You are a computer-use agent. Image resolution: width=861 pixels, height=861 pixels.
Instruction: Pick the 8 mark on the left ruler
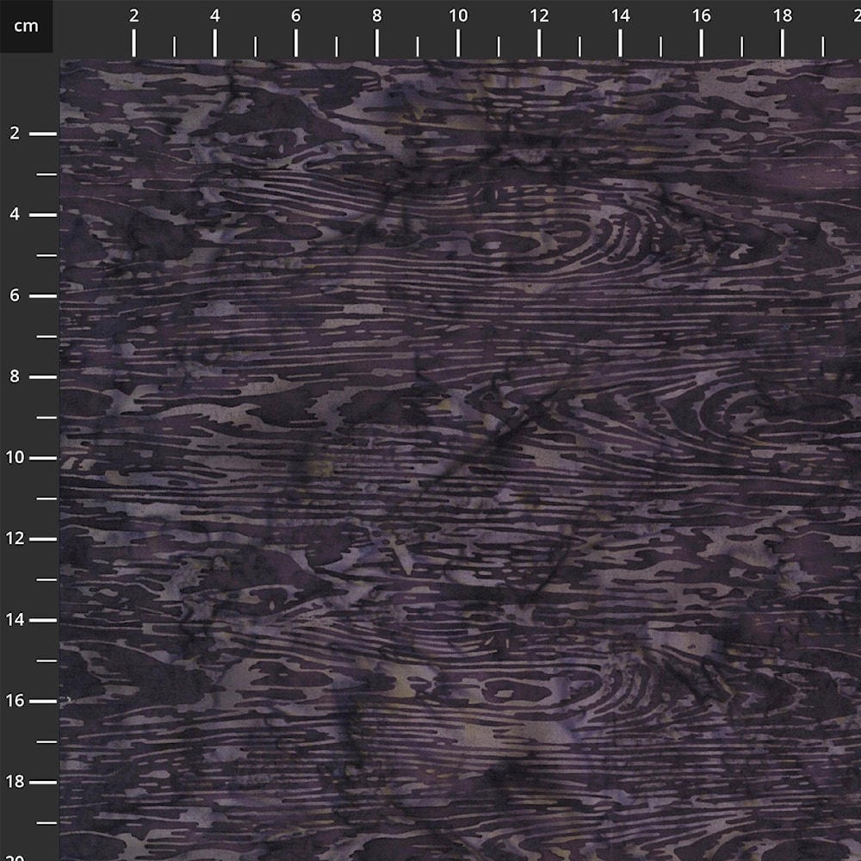15,376
